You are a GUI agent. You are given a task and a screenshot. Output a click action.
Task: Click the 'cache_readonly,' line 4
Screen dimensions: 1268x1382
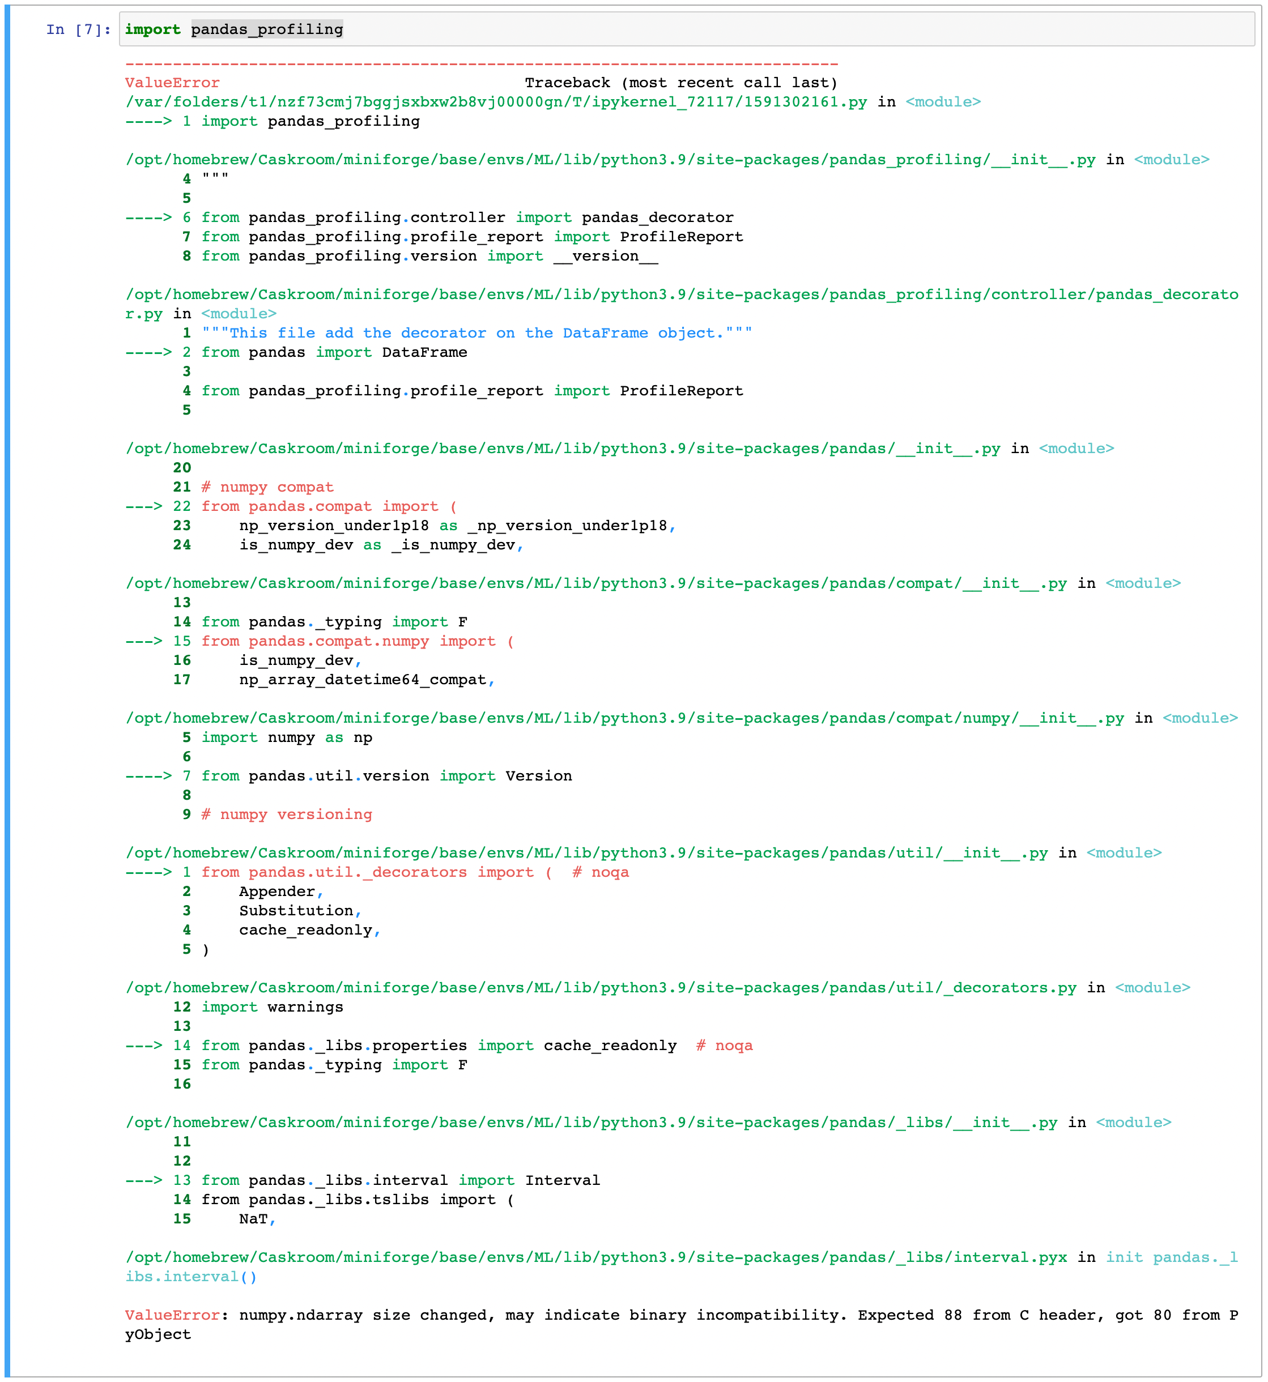[x=310, y=930]
